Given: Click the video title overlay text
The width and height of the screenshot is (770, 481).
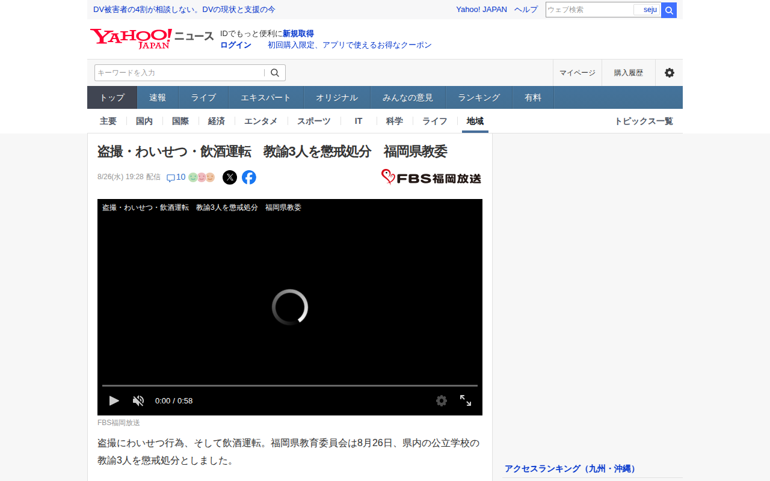Looking at the screenshot, I should tap(202, 207).
